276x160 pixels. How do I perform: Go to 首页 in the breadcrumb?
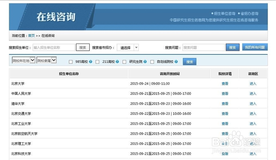point(31,36)
